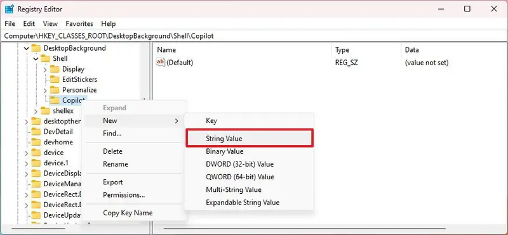Click the (value not set) data cell
This screenshot has height=235, width=508.
tap(427, 63)
